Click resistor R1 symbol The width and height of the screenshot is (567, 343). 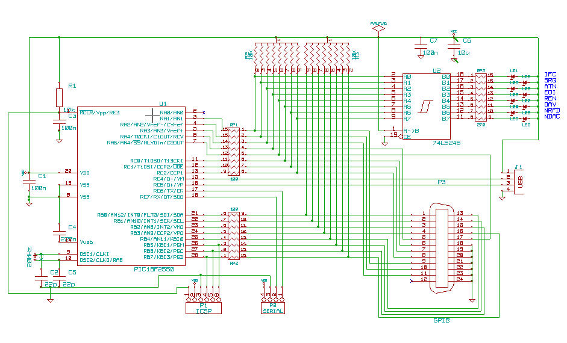[x=59, y=97]
